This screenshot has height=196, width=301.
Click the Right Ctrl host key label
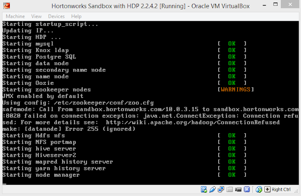[281, 189]
